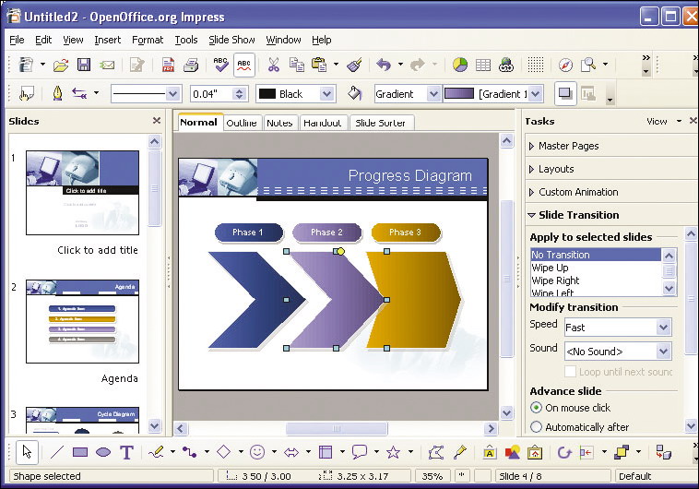Viewport: 699px width, 489px height.
Task: Select On mouse click option
Action: (536, 408)
